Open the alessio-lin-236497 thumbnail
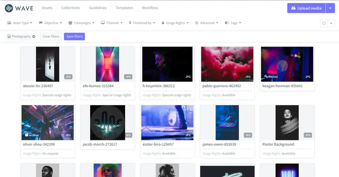This screenshot has height=177, width=339. pyautogui.click(x=48, y=64)
